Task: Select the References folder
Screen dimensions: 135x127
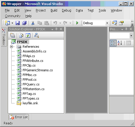Action: (31, 47)
